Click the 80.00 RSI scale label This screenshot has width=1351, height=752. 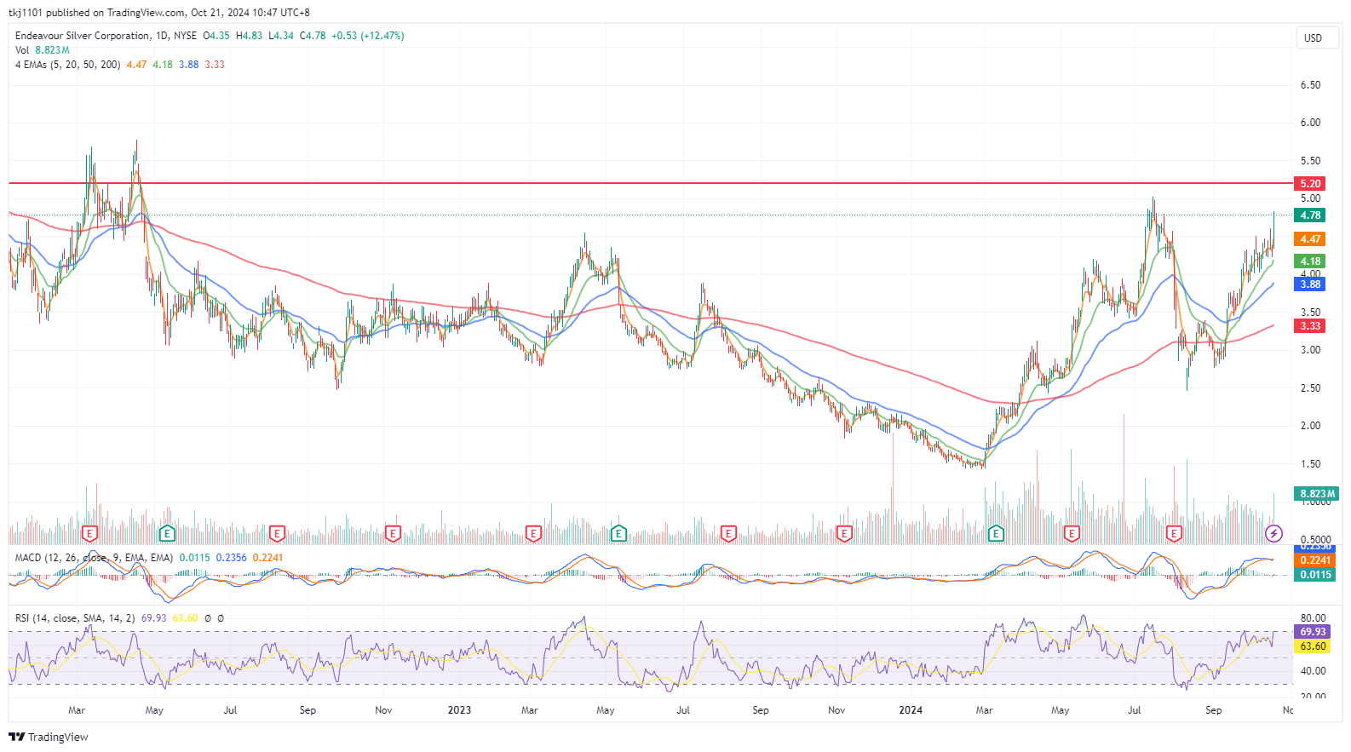click(1313, 618)
